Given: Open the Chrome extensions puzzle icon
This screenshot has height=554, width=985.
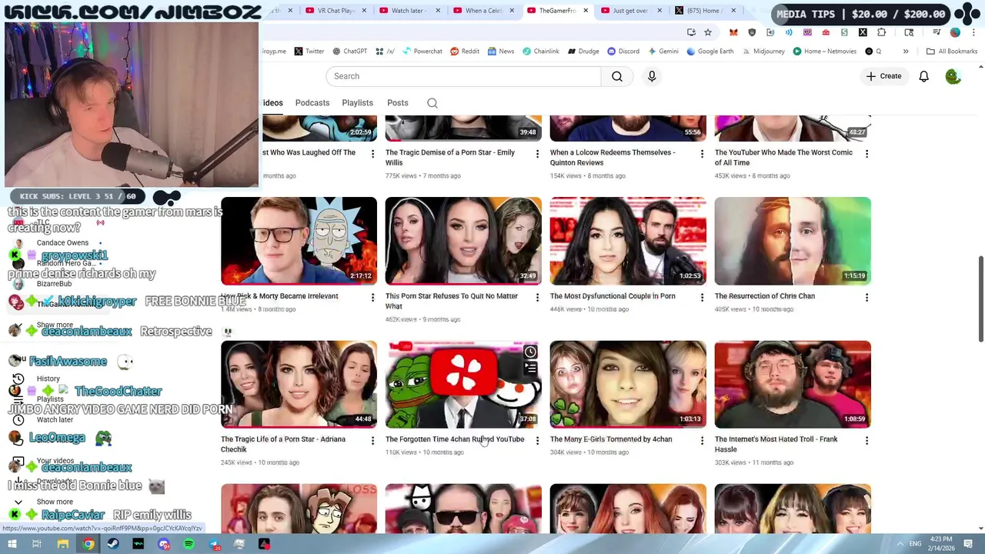Looking at the screenshot, I should 881,32.
